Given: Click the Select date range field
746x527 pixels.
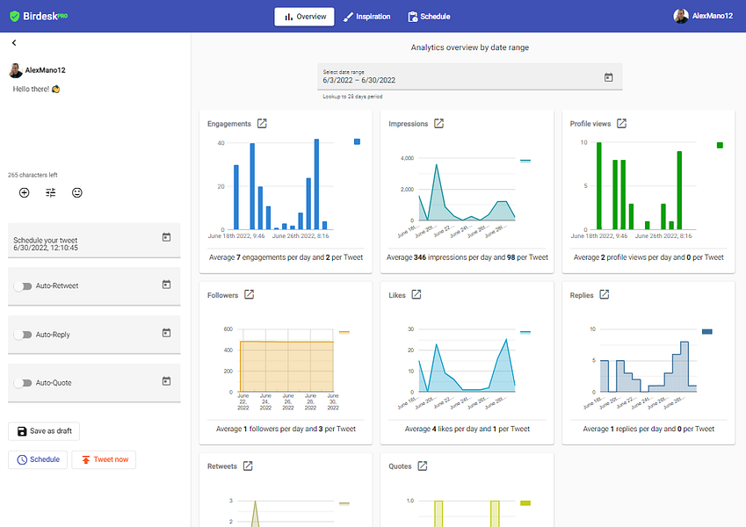Looking at the screenshot, I should click(x=469, y=76).
